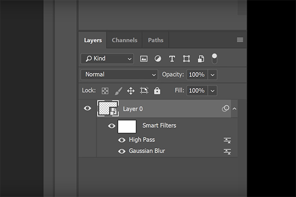This screenshot has width=296, height=197.
Task: Click the High Pass filter name
Action: coord(142,139)
